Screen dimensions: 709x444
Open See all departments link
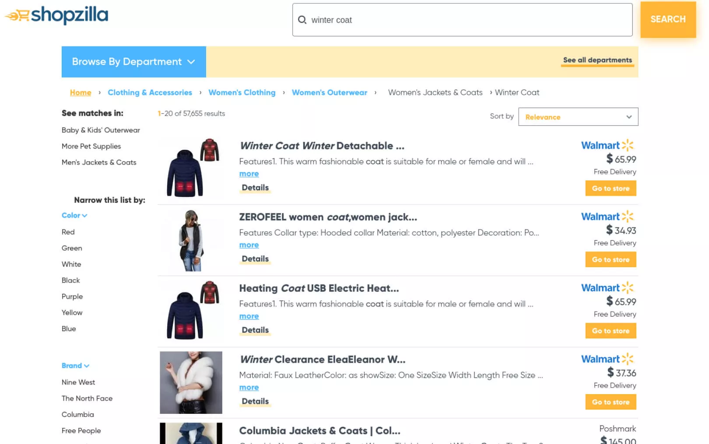pos(597,60)
